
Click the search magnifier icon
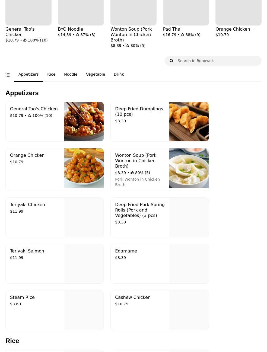tap(171, 61)
